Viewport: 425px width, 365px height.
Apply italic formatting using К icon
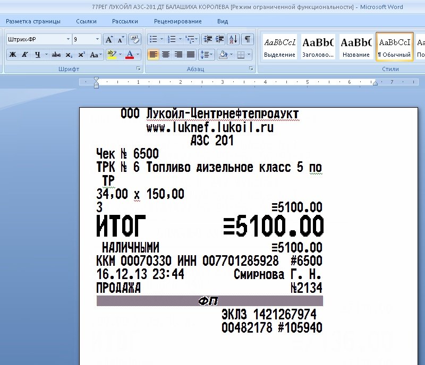24,55
